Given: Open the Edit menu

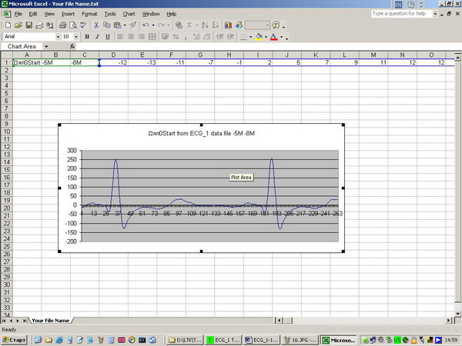Looking at the screenshot, I should click(x=32, y=14).
